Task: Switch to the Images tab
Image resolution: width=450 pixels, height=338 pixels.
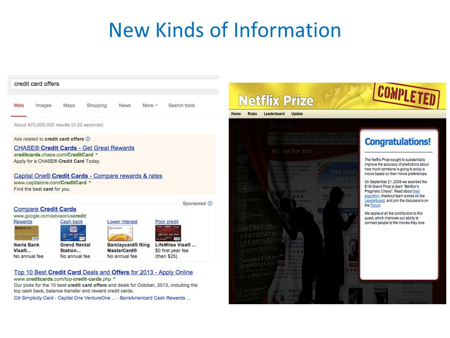Action: [x=44, y=106]
